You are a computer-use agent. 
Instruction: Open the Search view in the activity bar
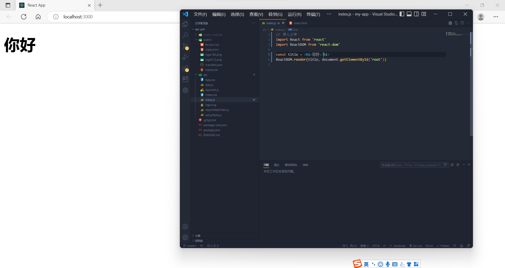[x=185, y=35]
